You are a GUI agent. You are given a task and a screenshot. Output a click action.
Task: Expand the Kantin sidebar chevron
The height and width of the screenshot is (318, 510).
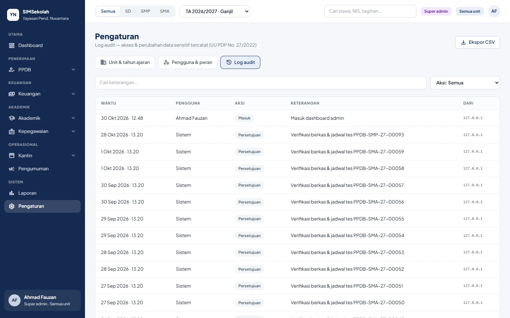click(73, 156)
